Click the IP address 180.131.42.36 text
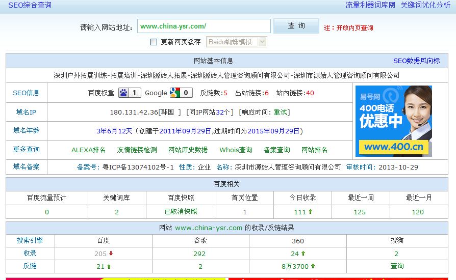Viewport: 456px width, 280px height. point(134,113)
